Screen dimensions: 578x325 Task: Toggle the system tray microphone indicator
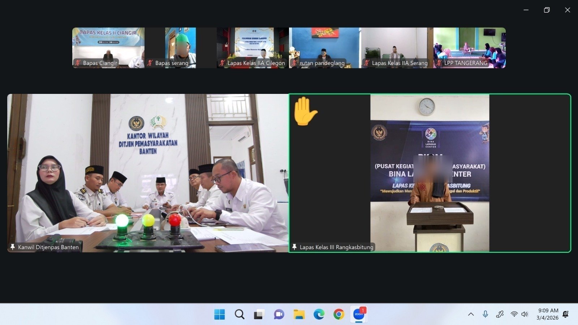pos(485,314)
